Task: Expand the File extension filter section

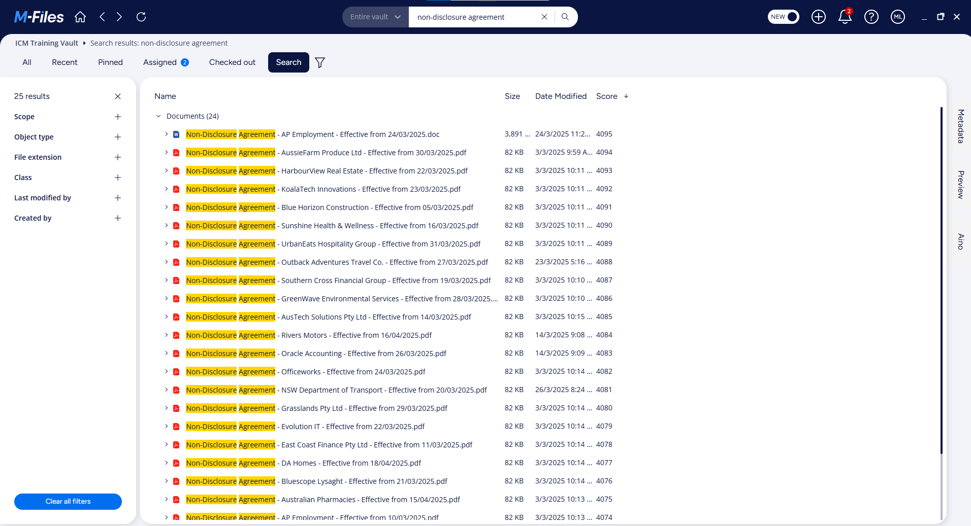Action: [118, 157]
